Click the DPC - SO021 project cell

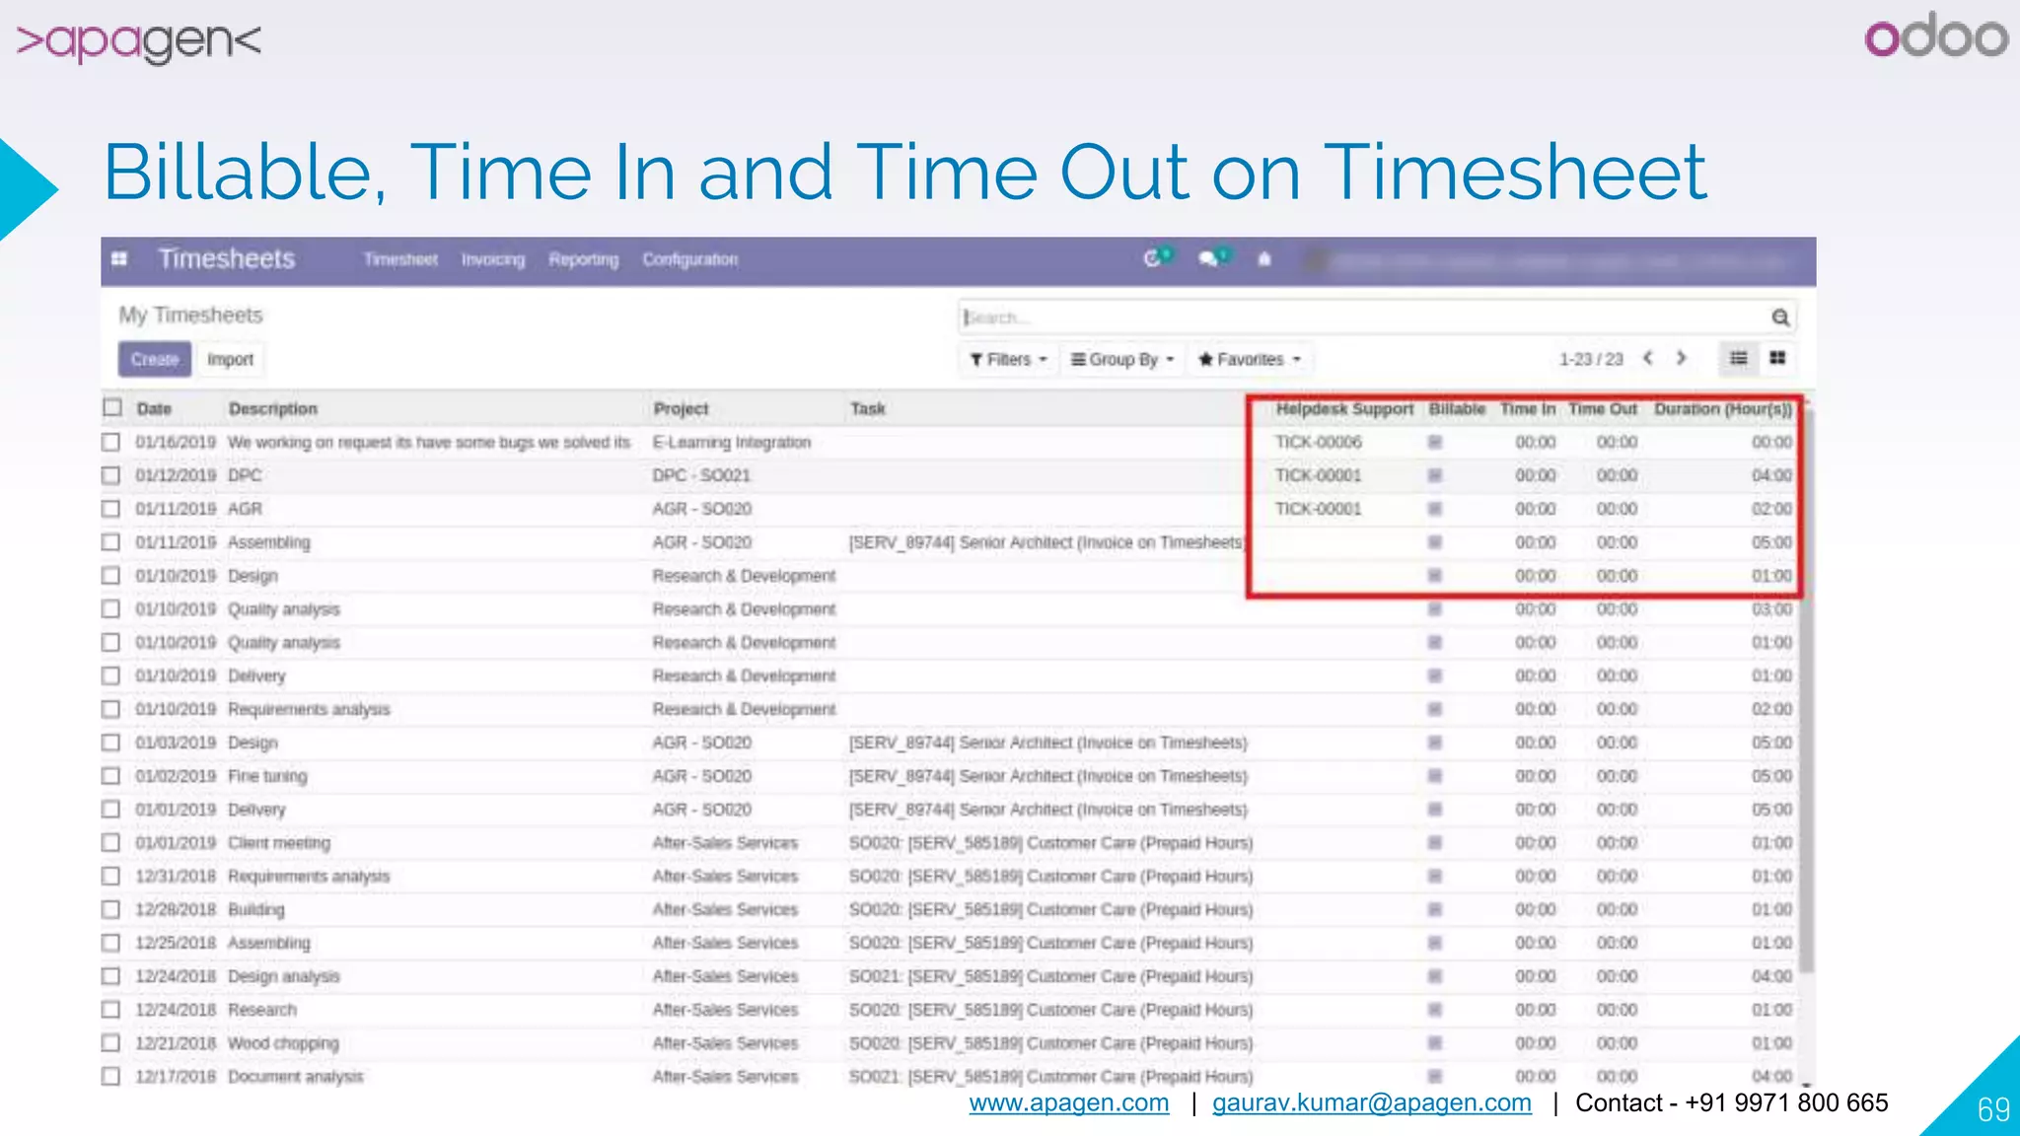(x=701, y=476)
